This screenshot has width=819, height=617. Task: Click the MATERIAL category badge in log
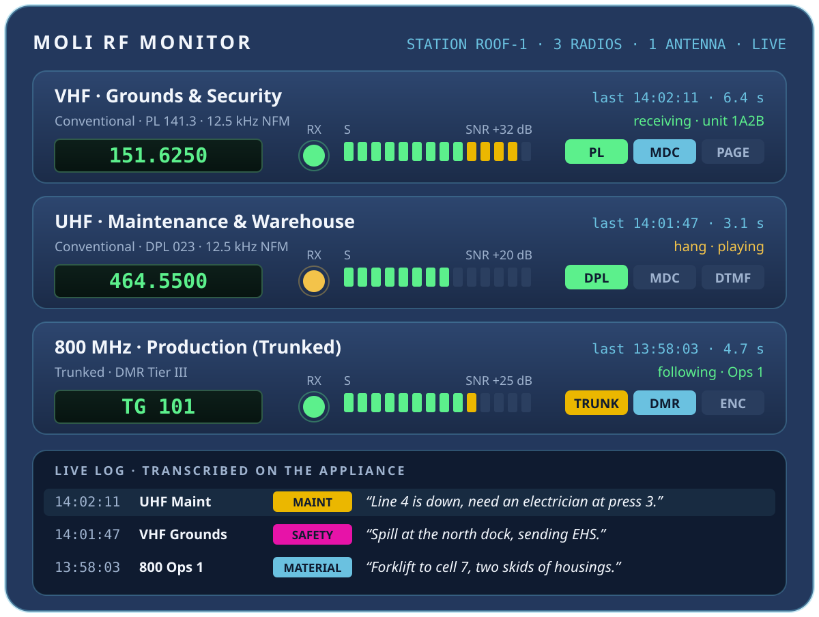[x=313, y=567]
